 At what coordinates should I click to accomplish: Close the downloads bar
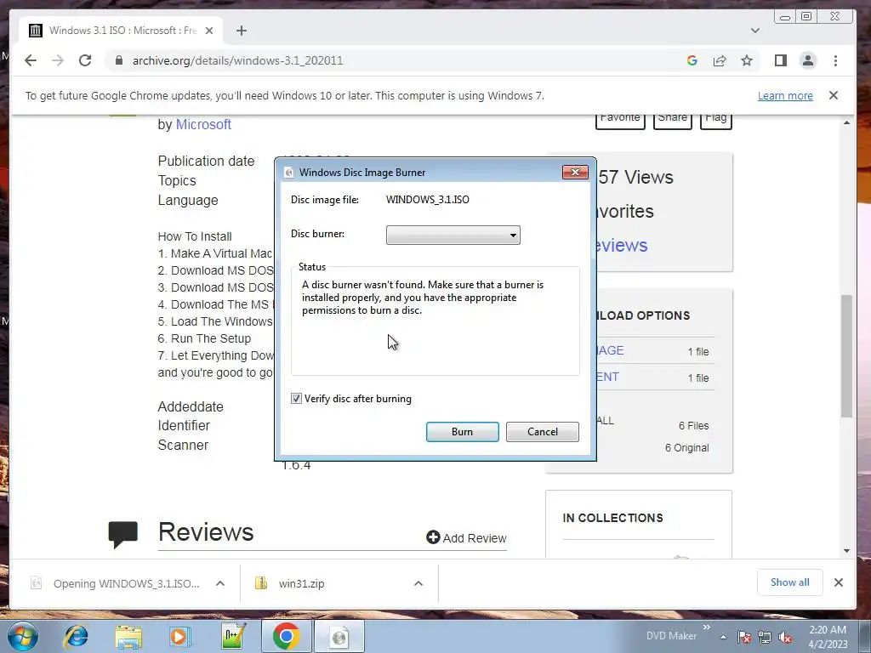(838, 582)
